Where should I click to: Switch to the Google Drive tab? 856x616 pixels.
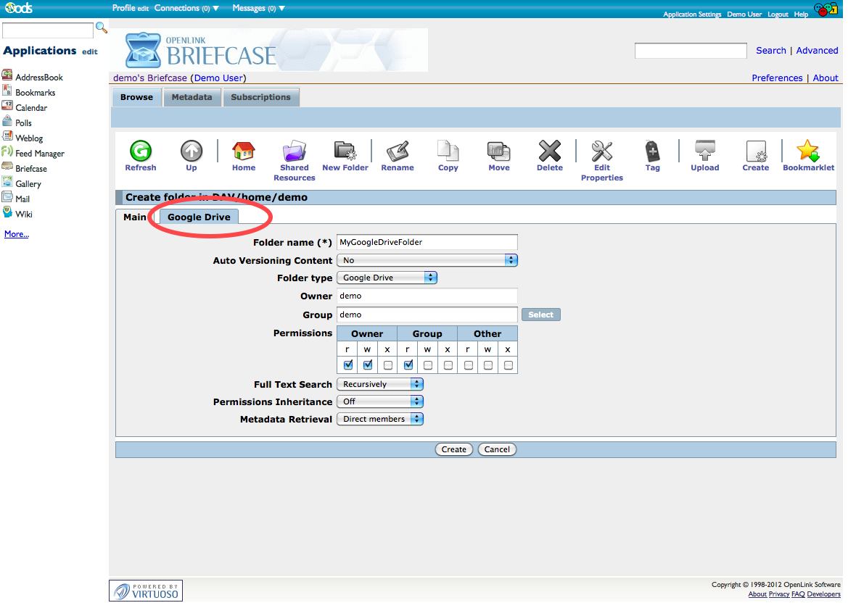(199, 217)
